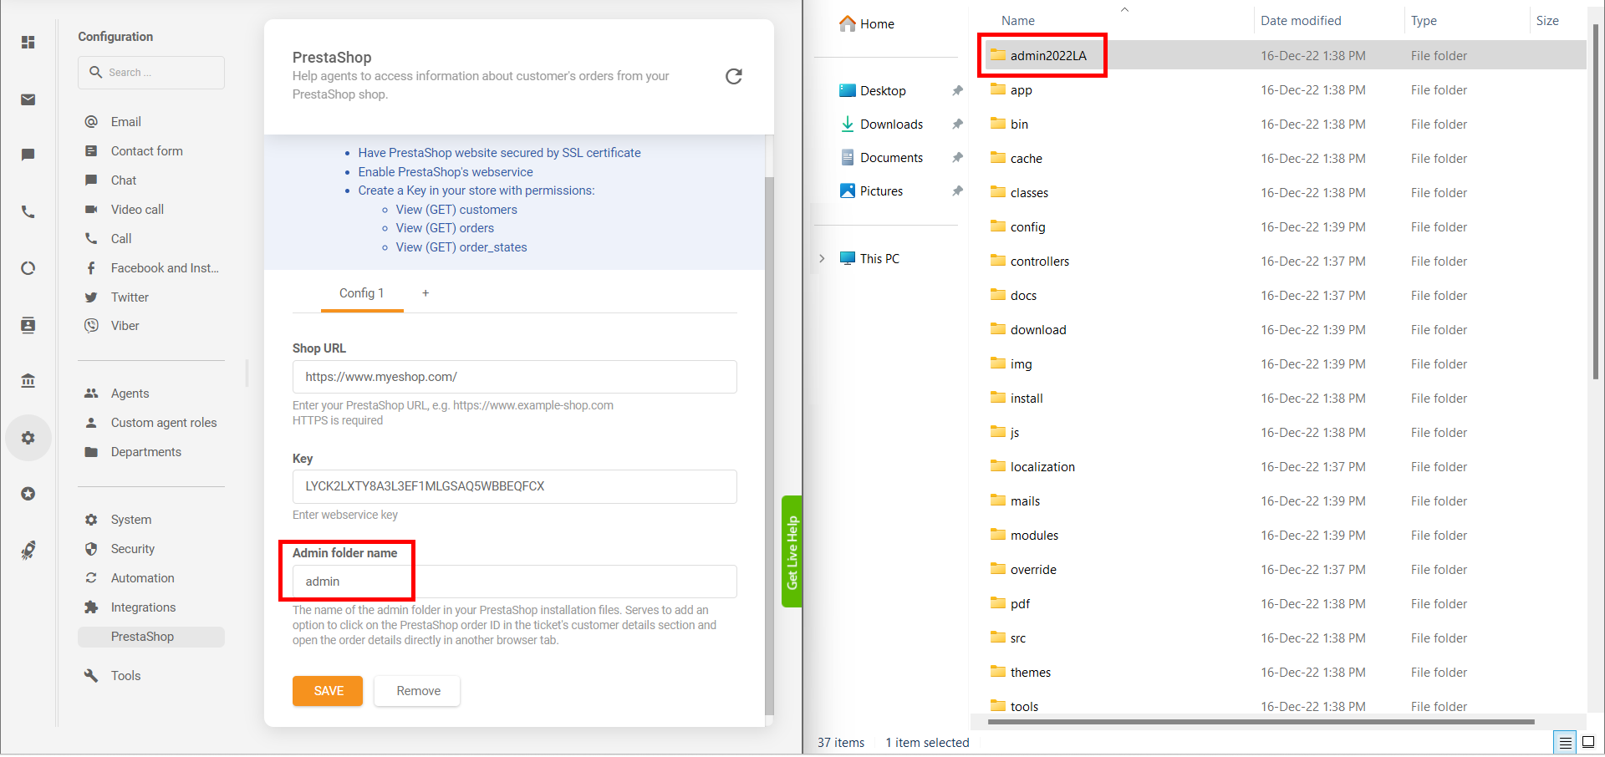This screenshot has width=1605, height=757.
Task: Click the Configuration search field
Action: [x=151, y=73]
